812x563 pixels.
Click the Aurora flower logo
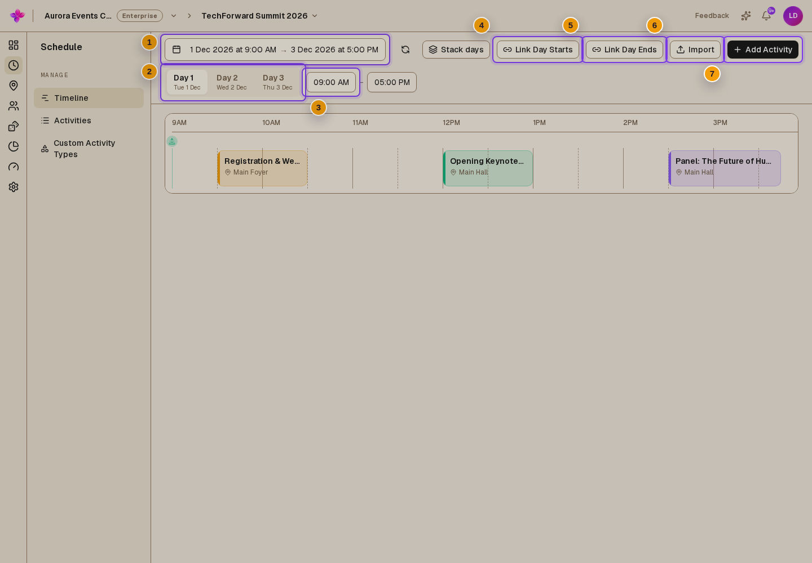[x=17, y=16]
